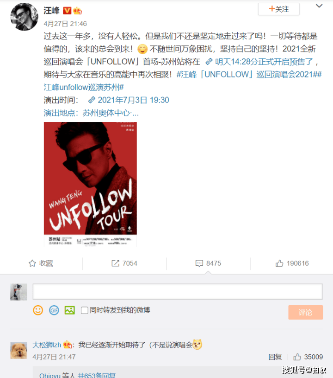Click 回复 on 大松狮lzh's comment

[x=275, y=357]
